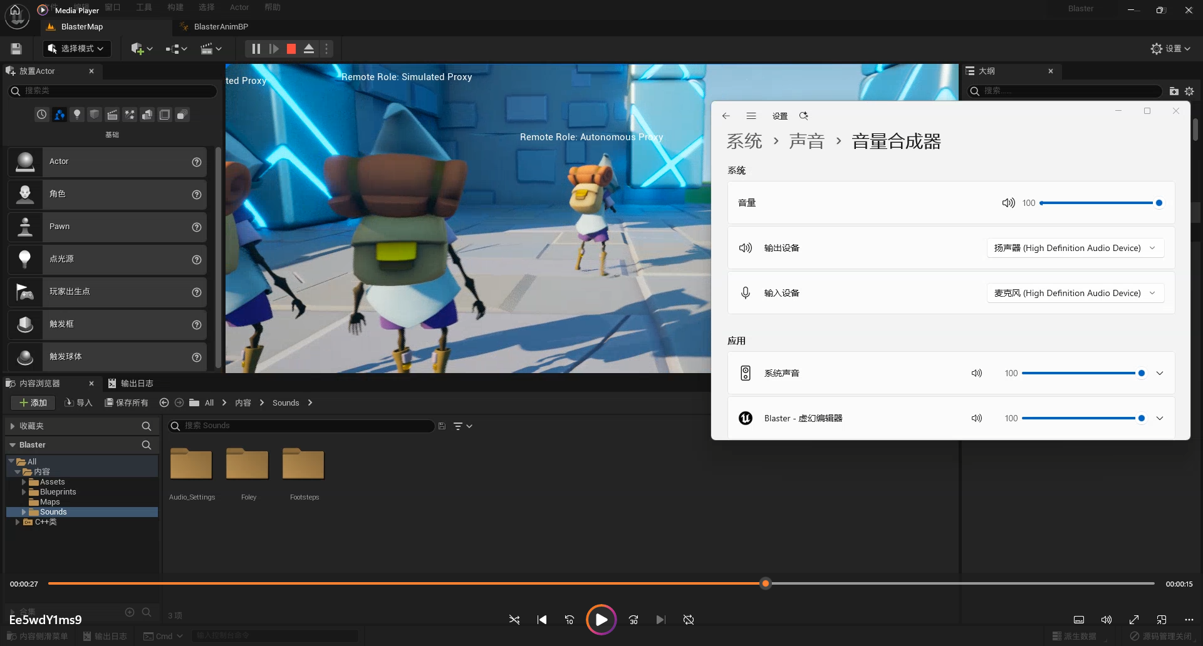Screen dimensions: 1203x646
Task: Select the All Classes filter icon
Action: (x=182, y=115)
